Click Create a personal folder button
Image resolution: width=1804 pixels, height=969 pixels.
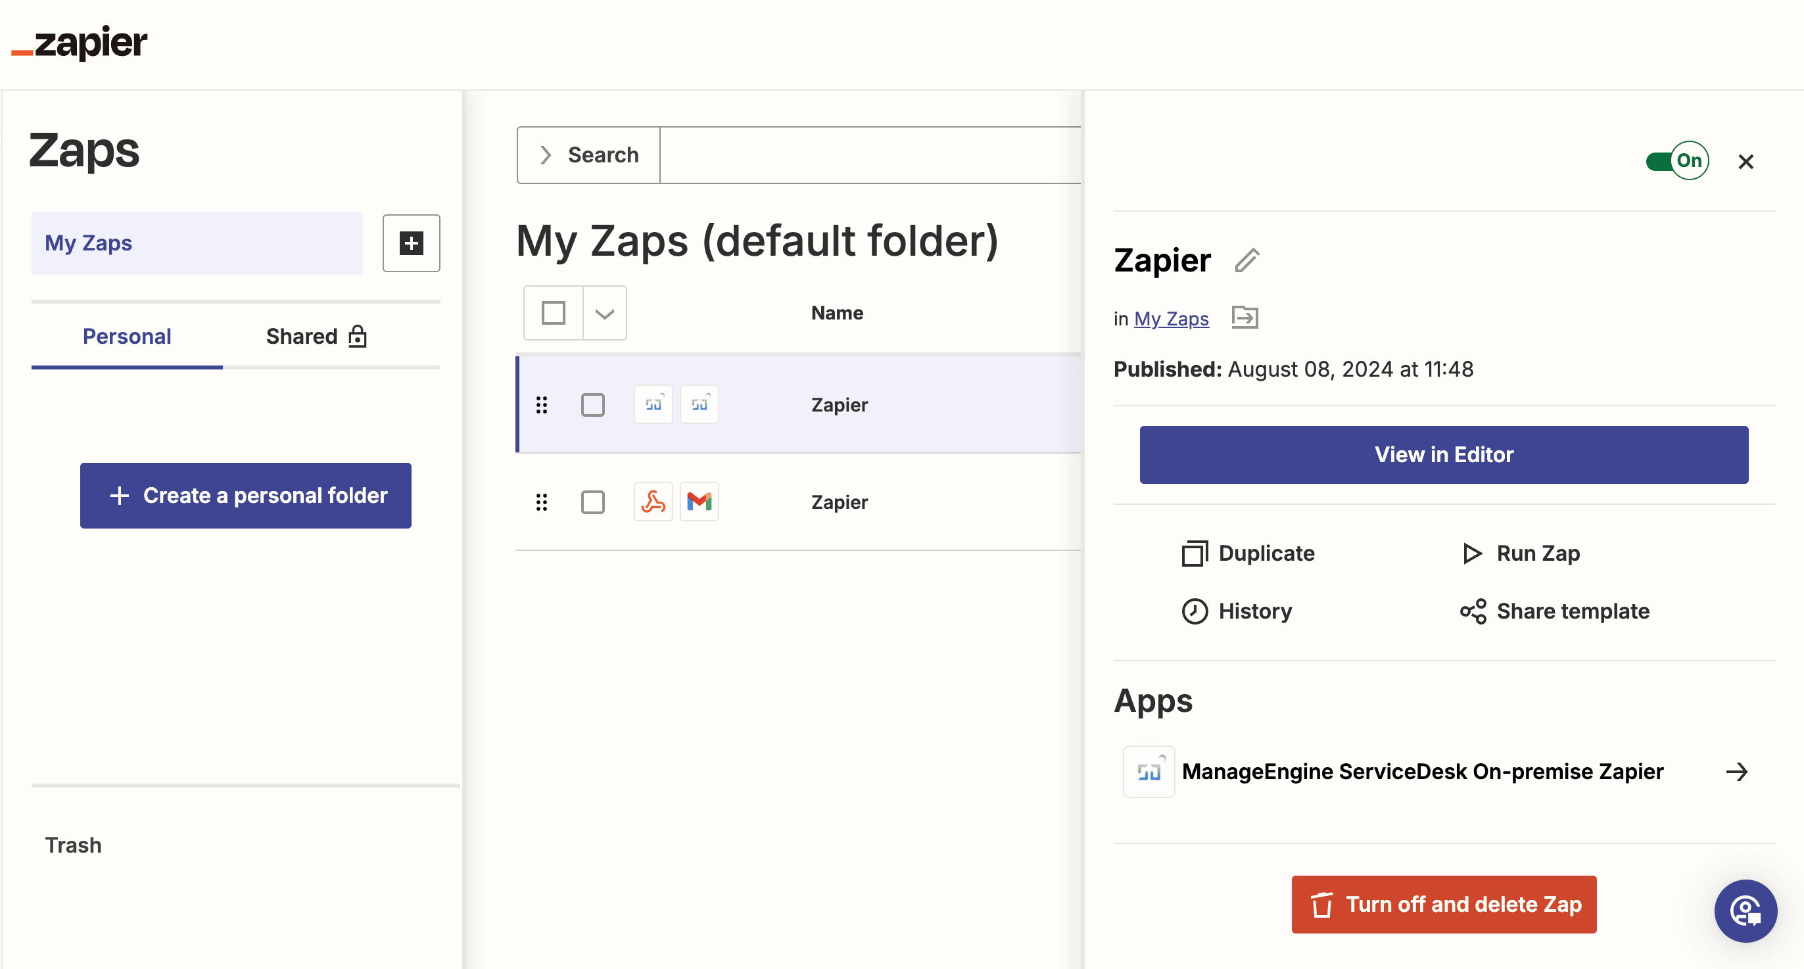[x=246, y=496]
